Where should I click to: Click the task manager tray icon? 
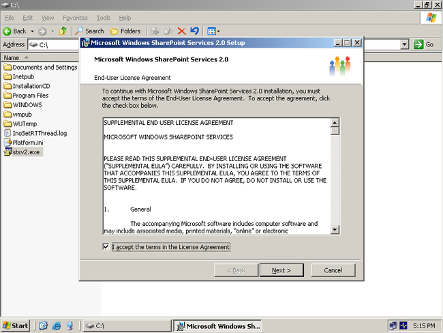tap(403, 326)
